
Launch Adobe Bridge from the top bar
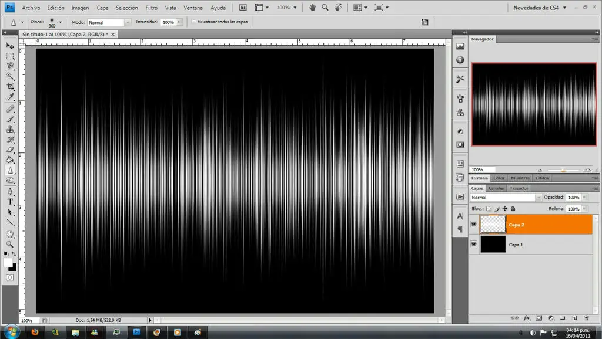[244, 8]
